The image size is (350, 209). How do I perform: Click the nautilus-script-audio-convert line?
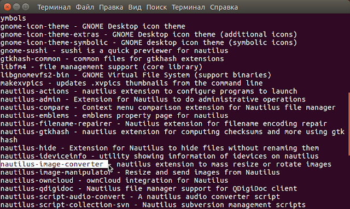pos(140,196)
